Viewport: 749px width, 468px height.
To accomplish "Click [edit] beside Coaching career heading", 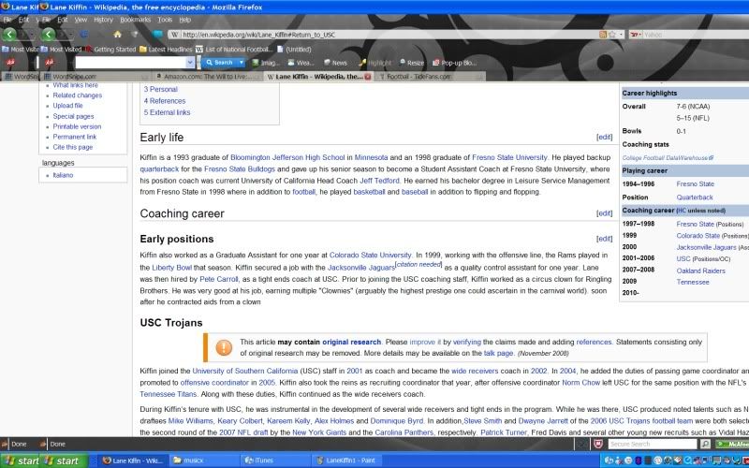I will tap(604, 213).
